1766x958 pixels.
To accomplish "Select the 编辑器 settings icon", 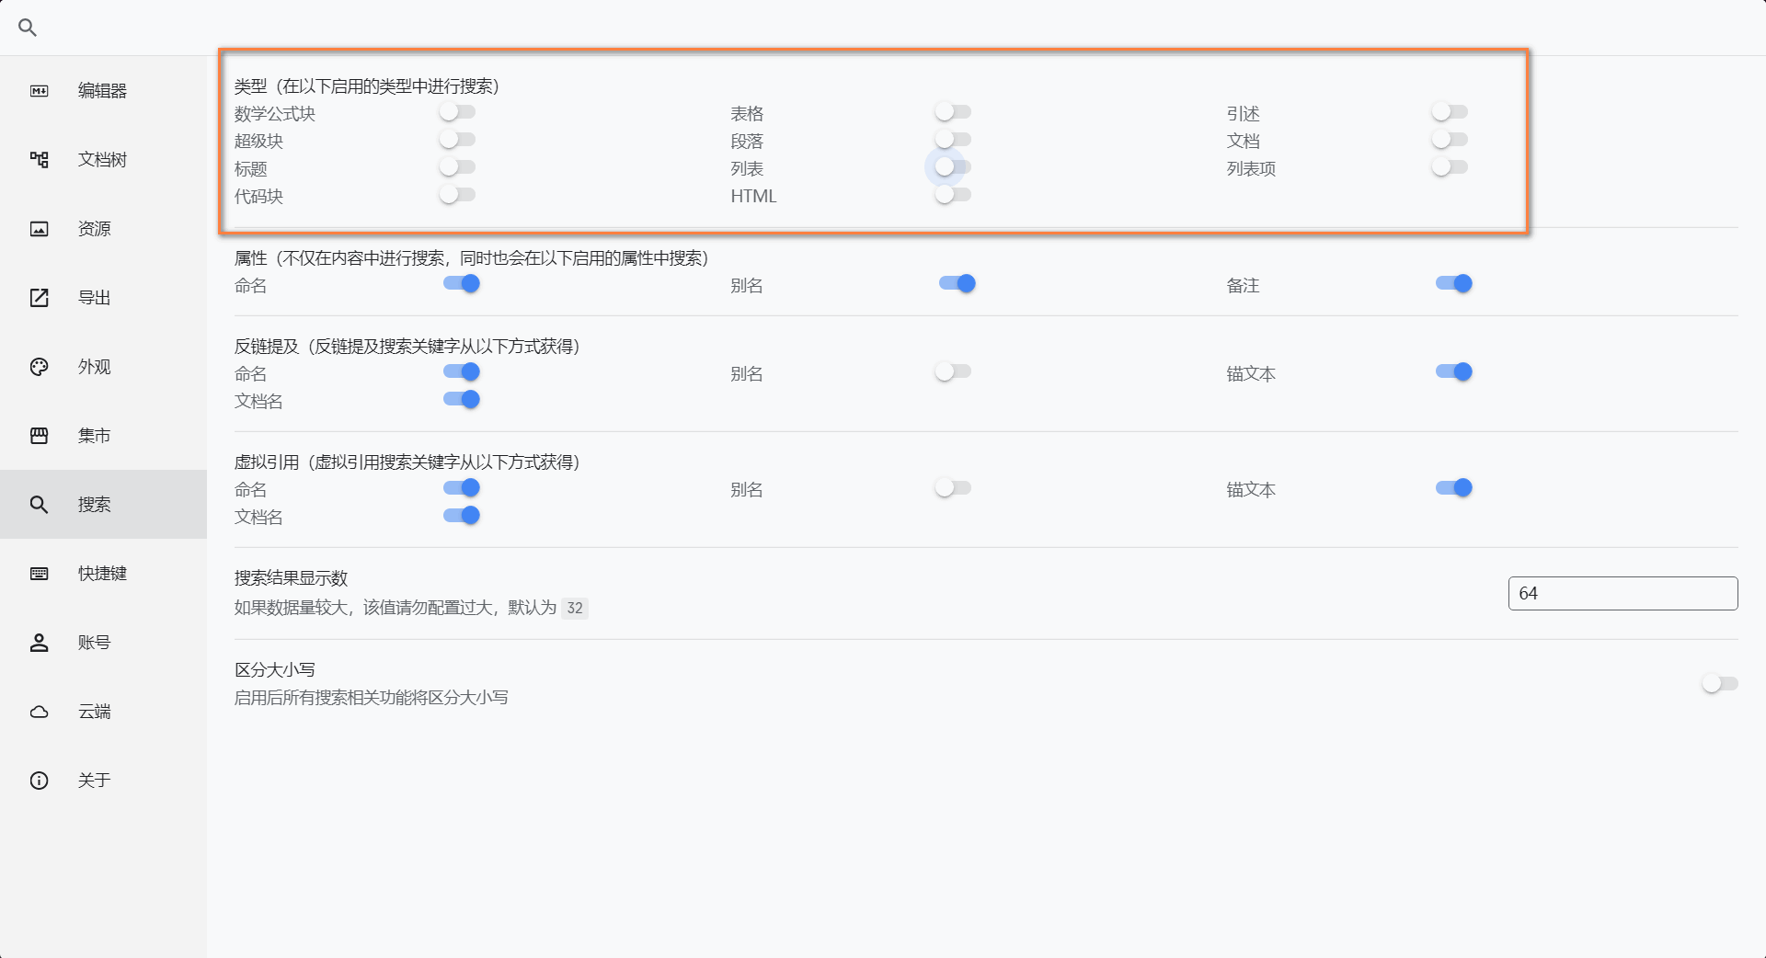I will coord(39,90).
